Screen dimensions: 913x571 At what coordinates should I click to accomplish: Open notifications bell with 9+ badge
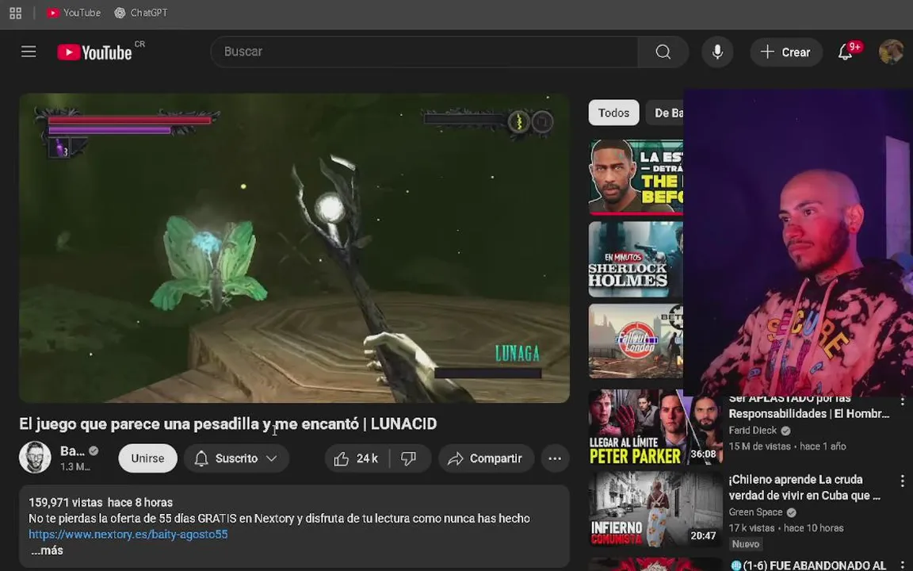(846, 52)
